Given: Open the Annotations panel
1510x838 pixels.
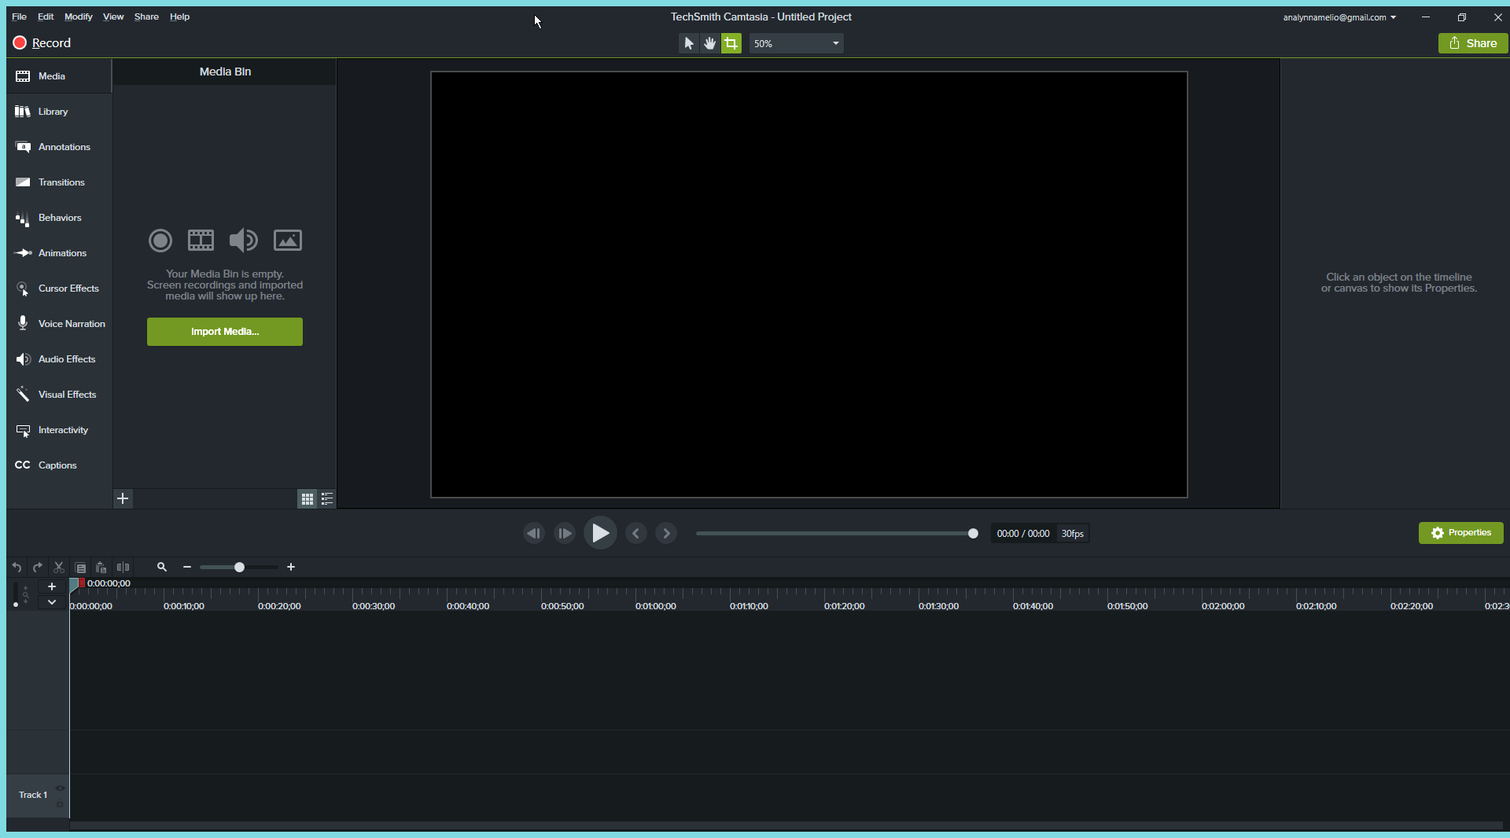Looking at the screenshot, I should (59, 147).
